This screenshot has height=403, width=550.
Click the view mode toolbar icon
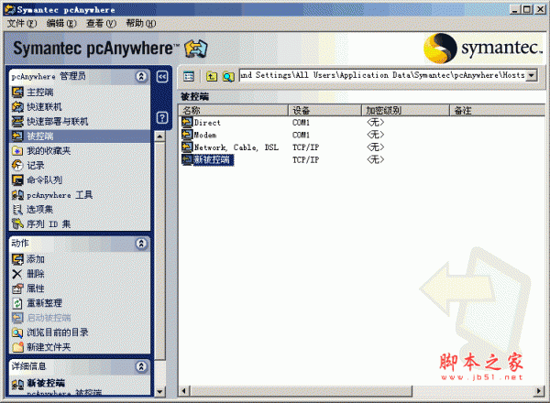click(x=189, y=76)
